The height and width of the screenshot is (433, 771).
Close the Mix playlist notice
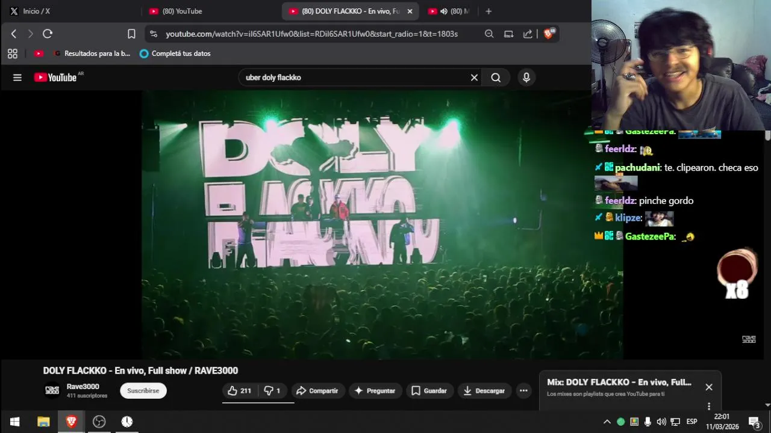pyautogui.click(x=709, y=387)
